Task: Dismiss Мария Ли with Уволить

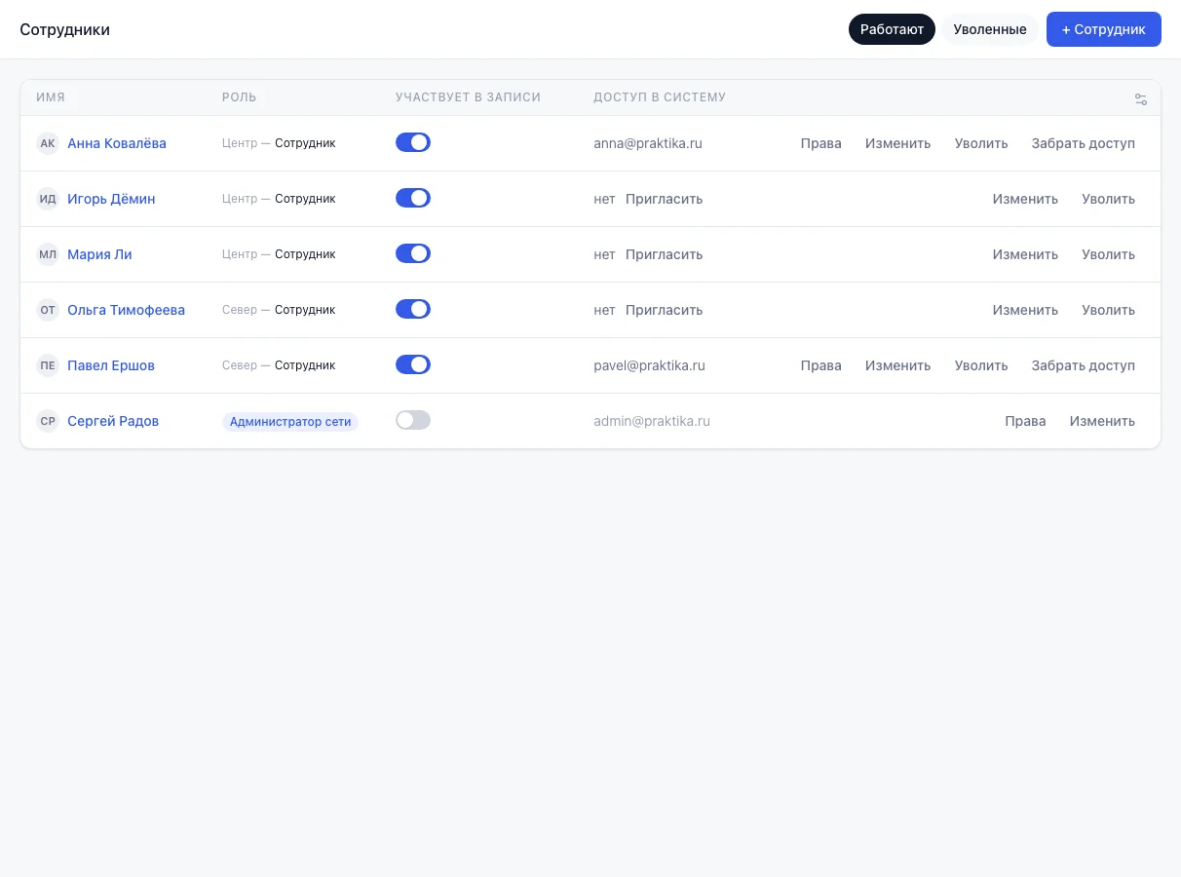Action: tap(1108, 254)
